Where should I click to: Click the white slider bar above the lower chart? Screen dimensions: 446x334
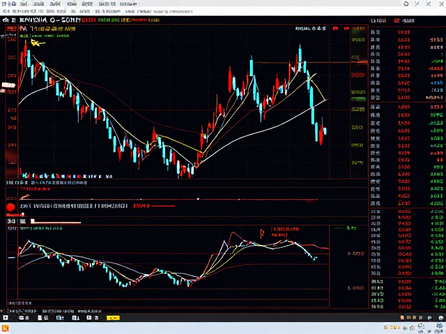point(56,221)
